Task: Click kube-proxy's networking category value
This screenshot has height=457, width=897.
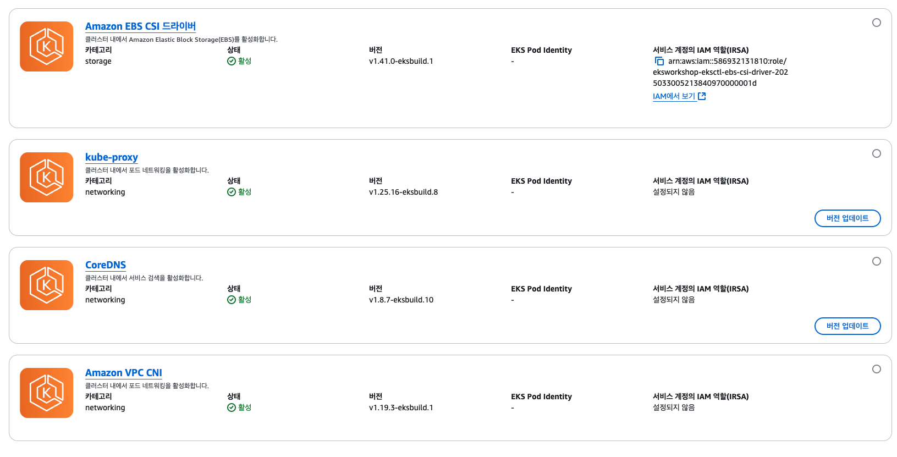Action: coord(105,192)
